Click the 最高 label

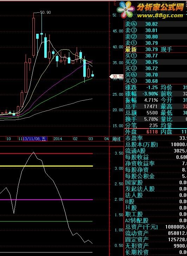[166, 106]
